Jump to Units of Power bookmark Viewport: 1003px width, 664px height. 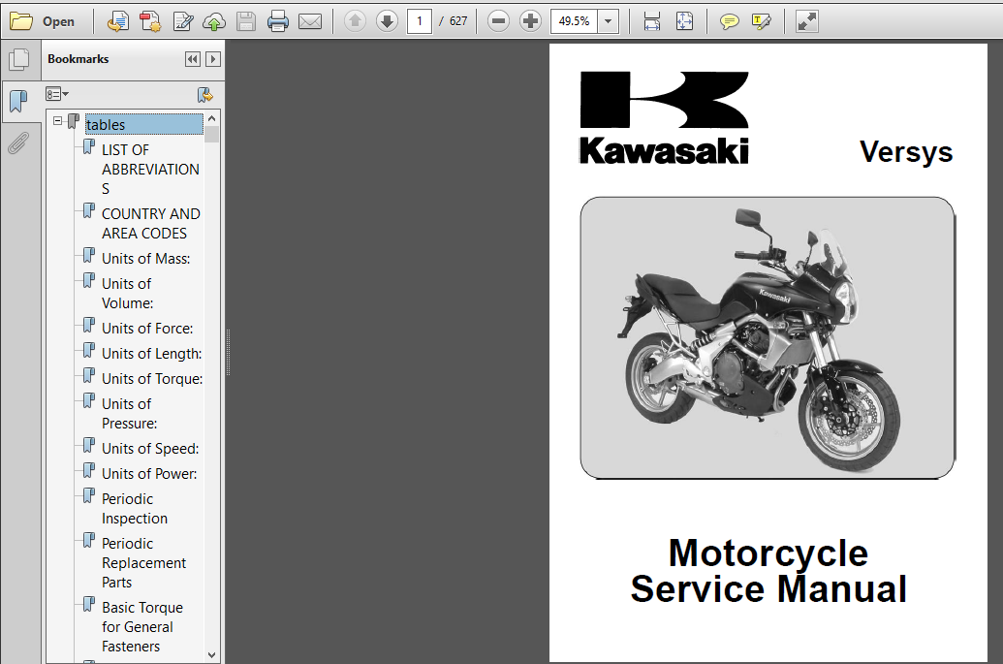[x=149, y=473]
